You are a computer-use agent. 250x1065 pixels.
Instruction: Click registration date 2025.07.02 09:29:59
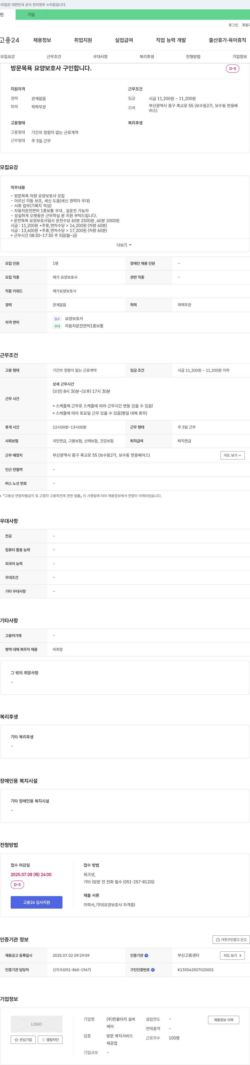[x=71, y=956]
